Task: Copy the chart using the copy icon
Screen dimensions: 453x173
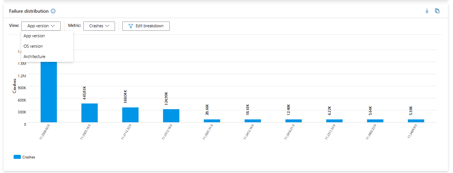Action: click(x=437, y=11)
